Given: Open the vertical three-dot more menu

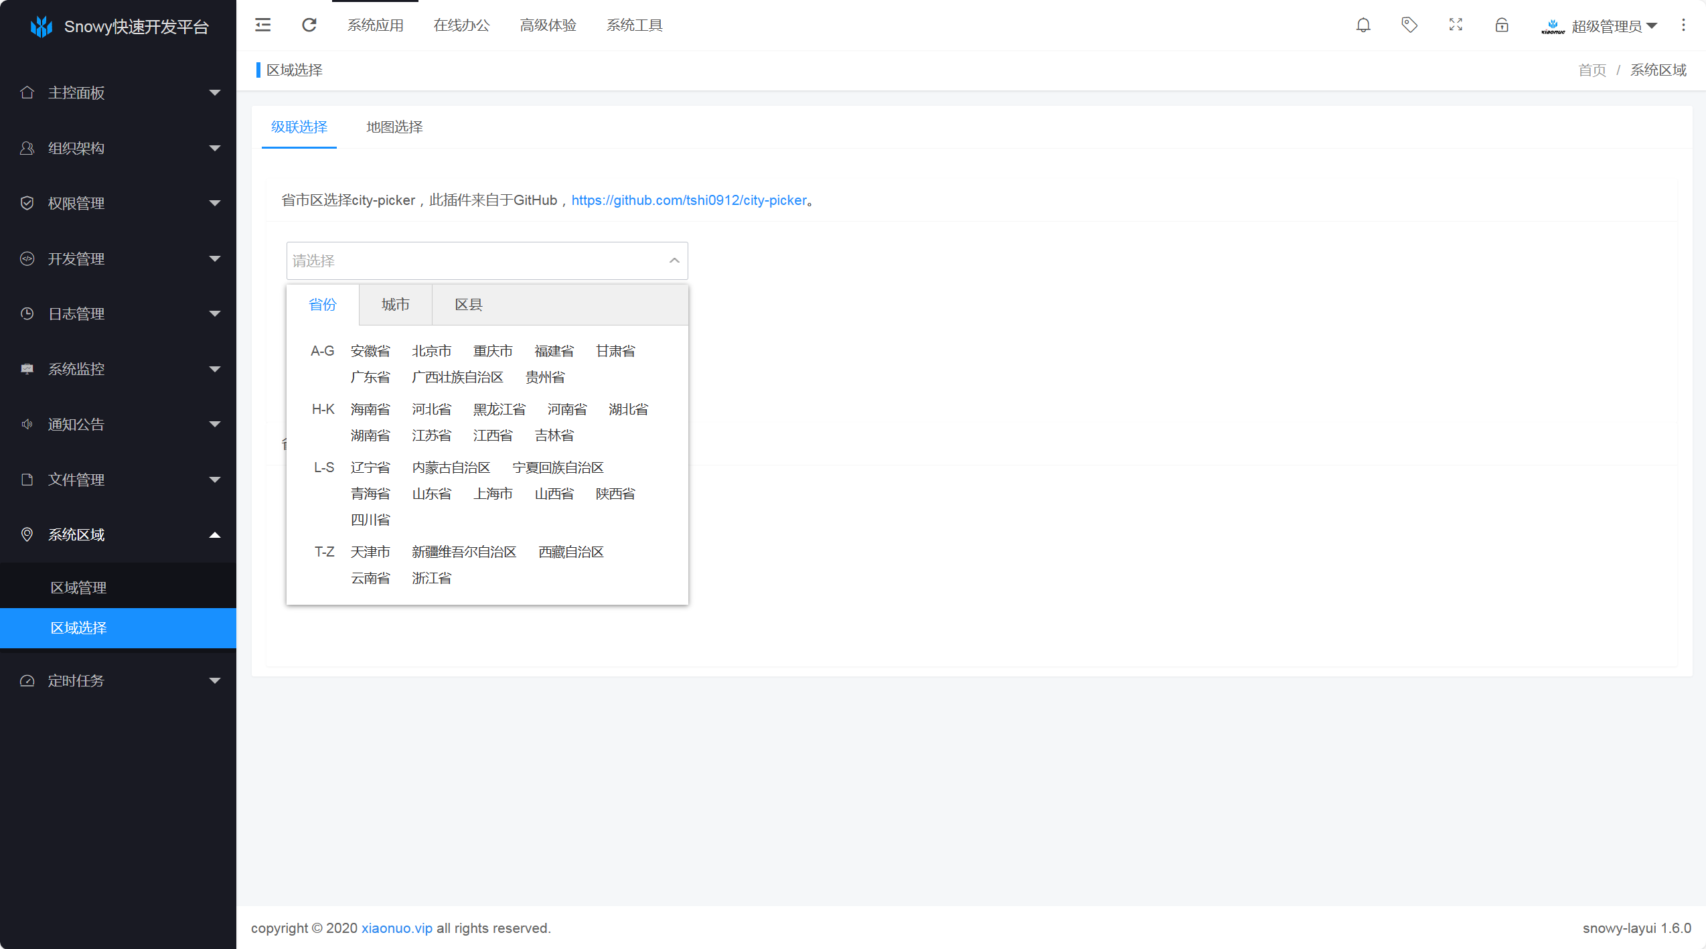Looking at the screenshot, I should [1683, 25].
